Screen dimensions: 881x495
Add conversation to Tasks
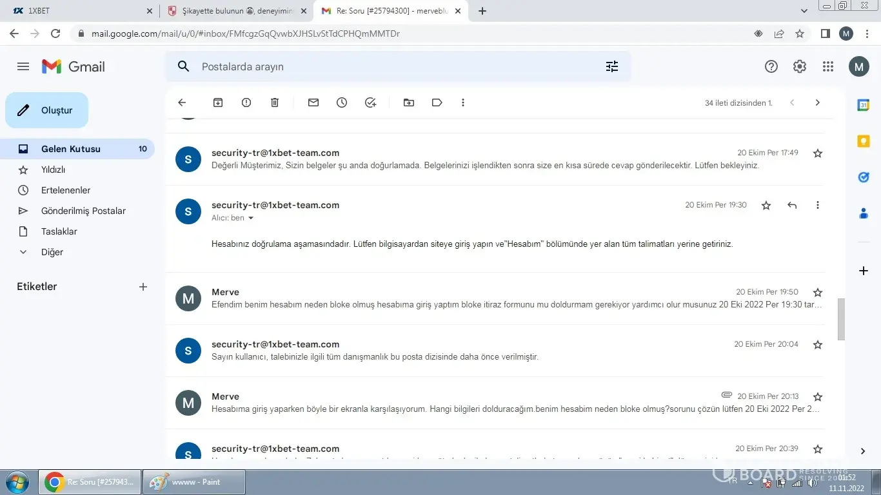coord(370,102)
